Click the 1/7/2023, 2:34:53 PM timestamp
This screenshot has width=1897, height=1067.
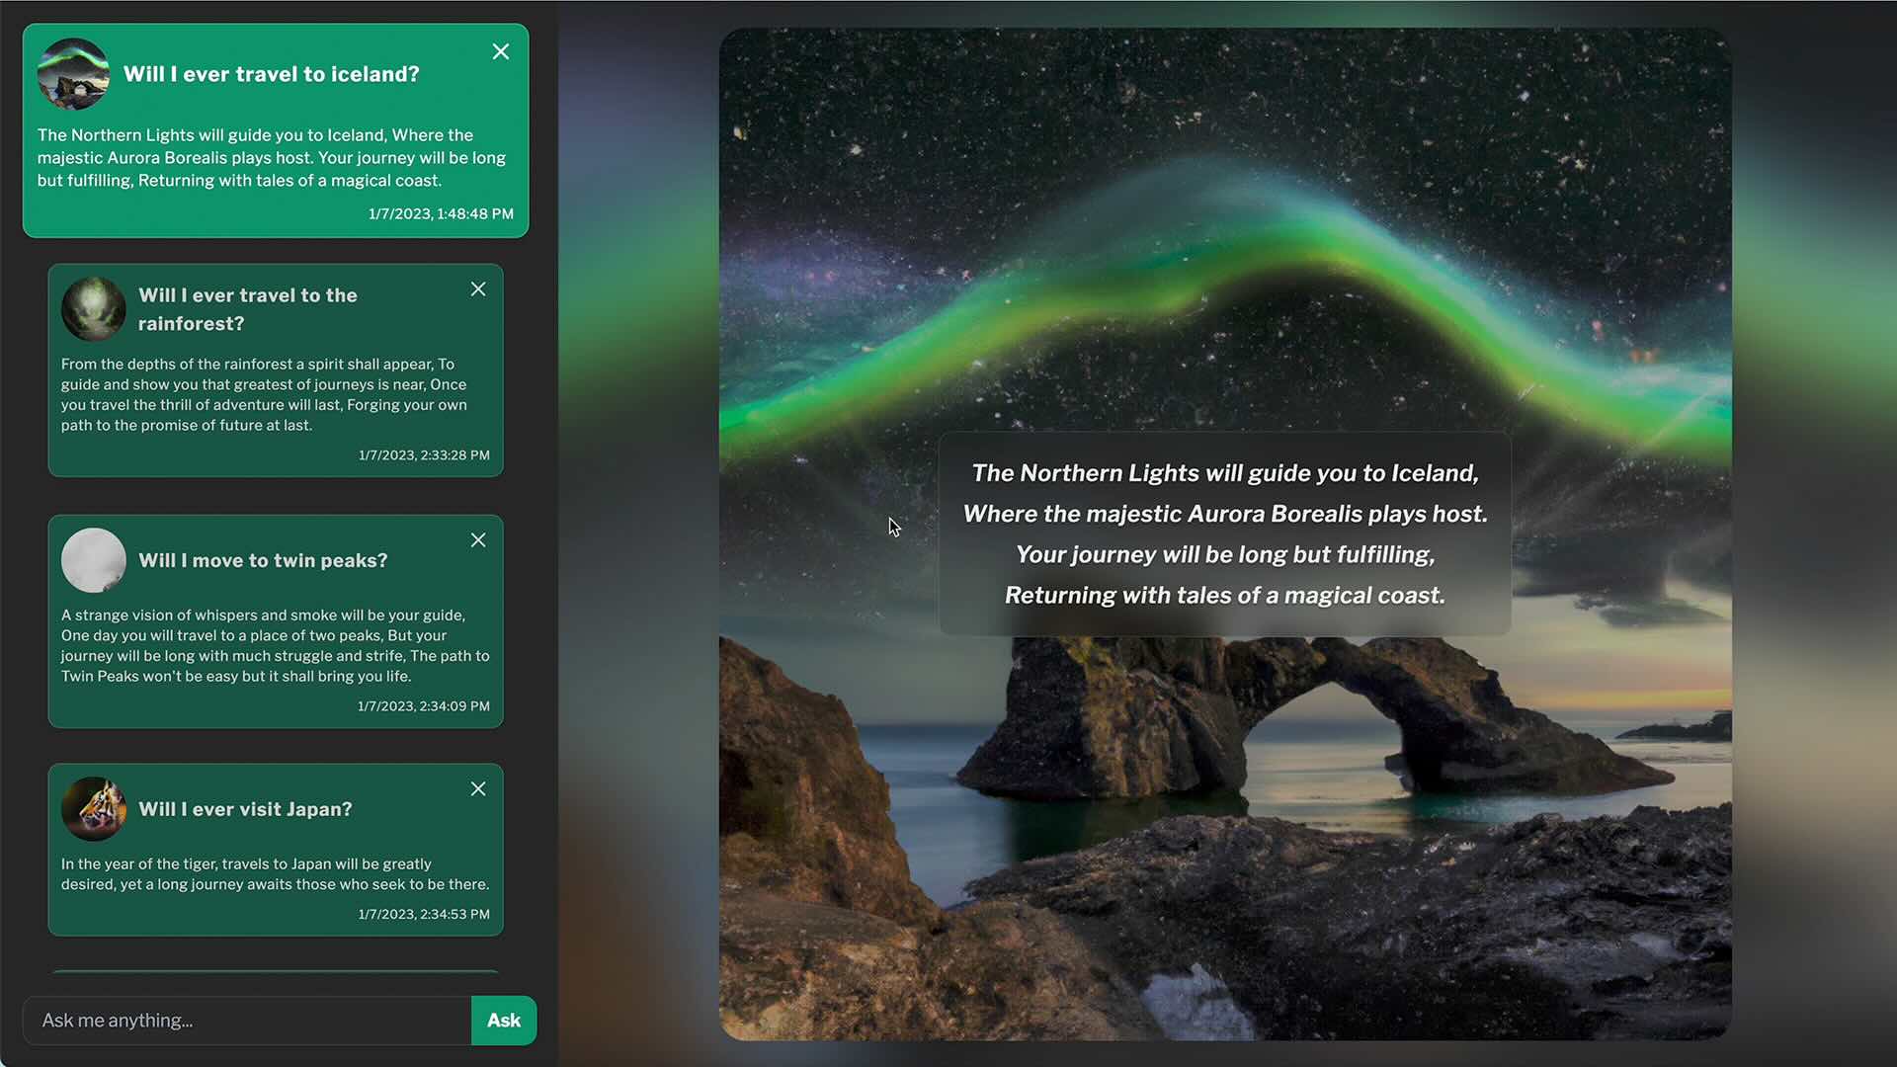(x=424, y=914)
